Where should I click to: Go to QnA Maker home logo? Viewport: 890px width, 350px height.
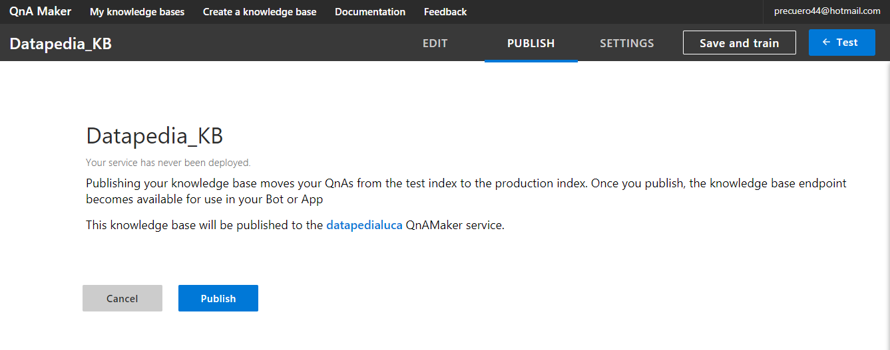click(x=40, y=11)
